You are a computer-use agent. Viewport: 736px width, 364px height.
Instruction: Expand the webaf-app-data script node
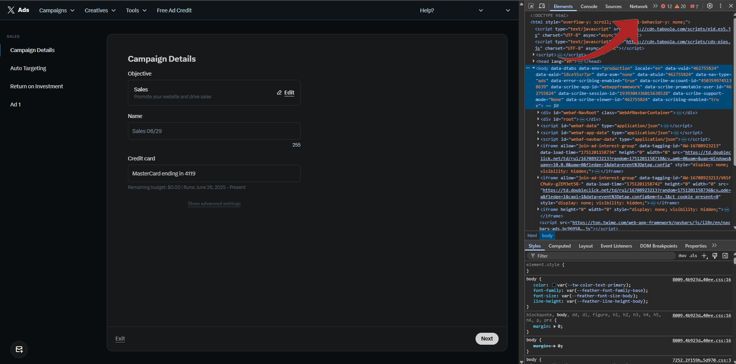pyautogui.click(x=538, y=133)
